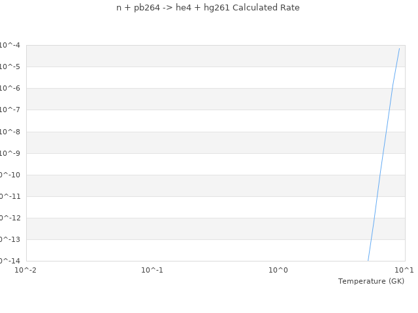Click the top endpoint of the blue curve

[x=399, y=48]
